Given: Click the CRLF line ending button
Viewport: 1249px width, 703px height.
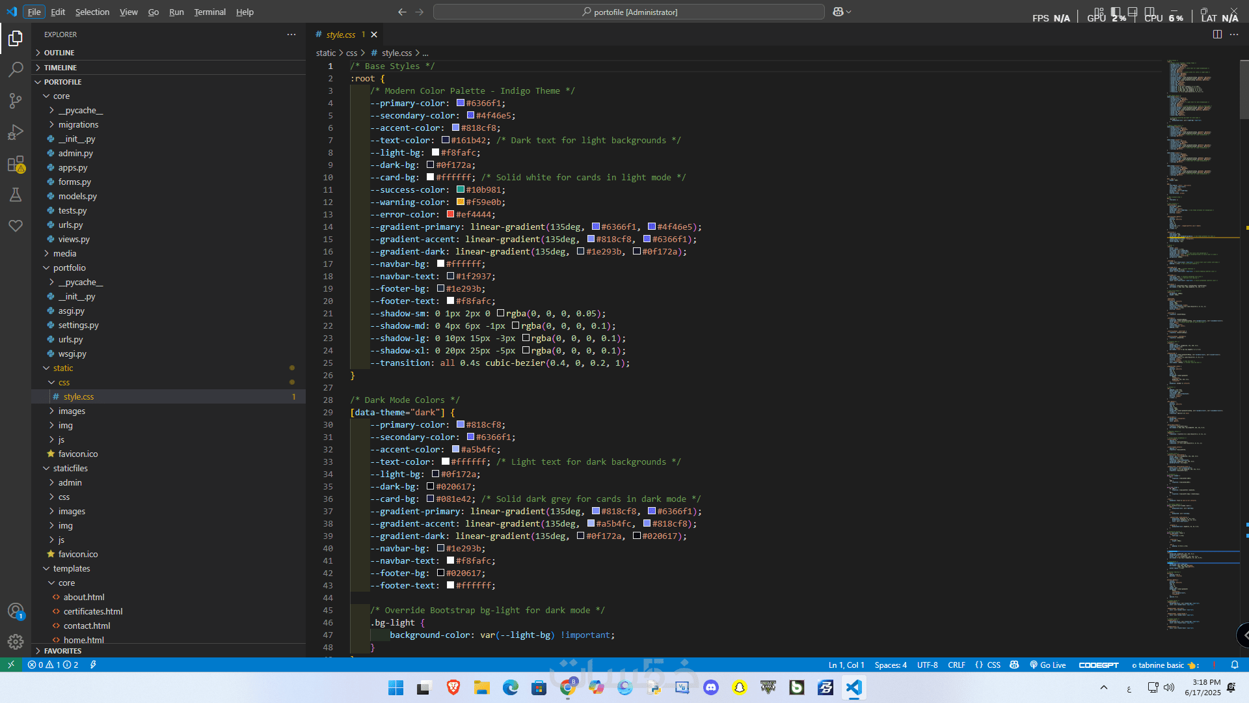Looking at the screenshot, I should tap(956, 665).
